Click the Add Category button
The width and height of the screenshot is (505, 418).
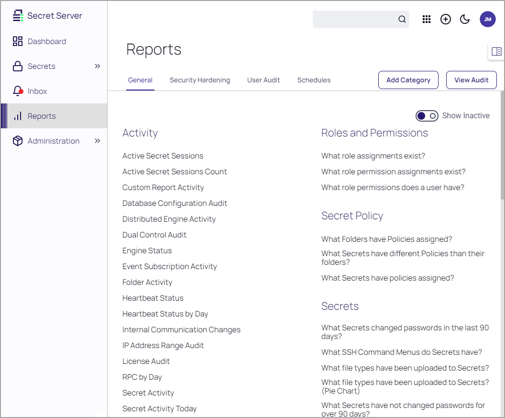[408, 80]
